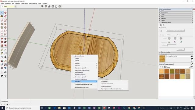The height and width of the screenshot is (110, 195).
Task: Activate the Walk footprints tool
Action: click(x=2, y=76)
